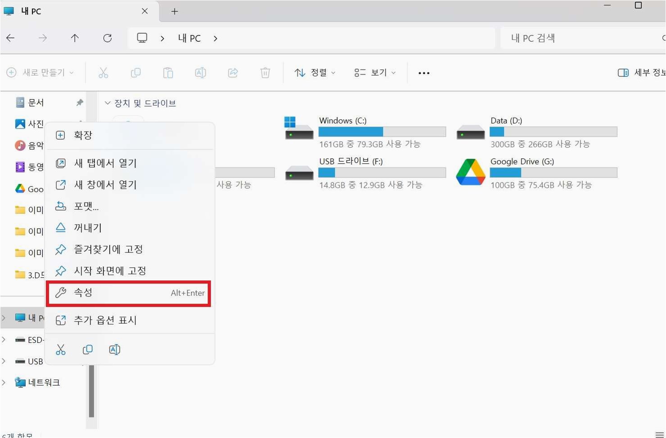
Task: Open the 정렬 sort dropdown
Action: click(x=315, y=73)
